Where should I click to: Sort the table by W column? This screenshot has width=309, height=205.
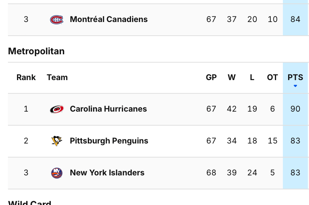(232, 77)
